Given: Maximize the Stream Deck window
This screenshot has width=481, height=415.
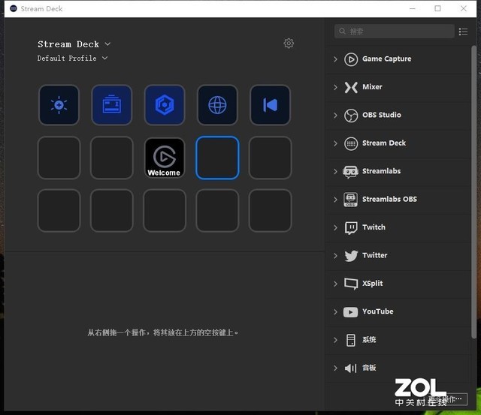Looking at the screenshot, I should tap(437, 8).
